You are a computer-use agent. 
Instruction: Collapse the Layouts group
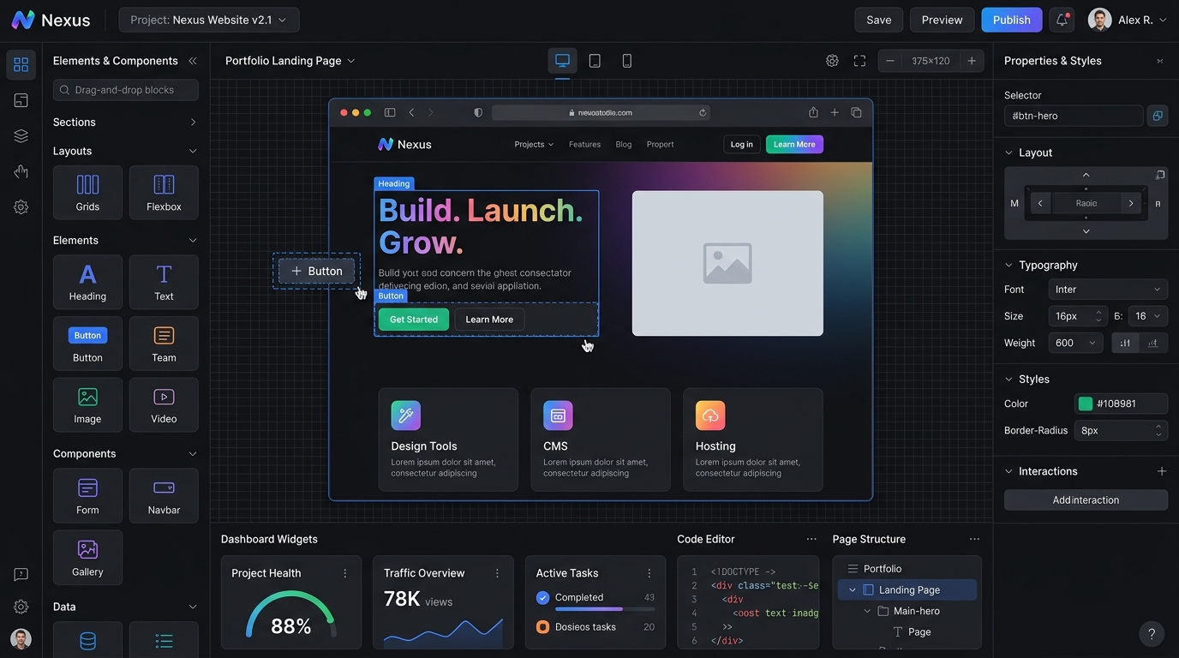pos(193,151)
